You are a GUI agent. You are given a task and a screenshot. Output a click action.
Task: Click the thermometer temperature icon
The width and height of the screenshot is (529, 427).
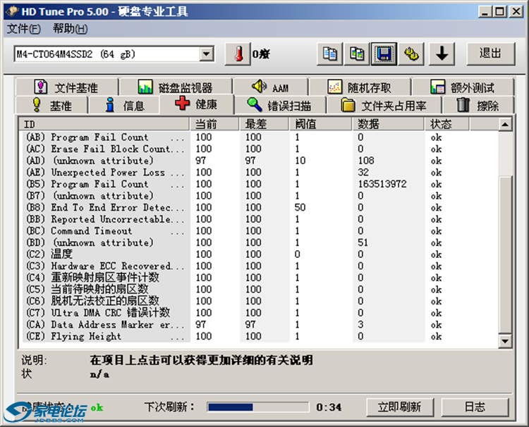tap(238, 54)
